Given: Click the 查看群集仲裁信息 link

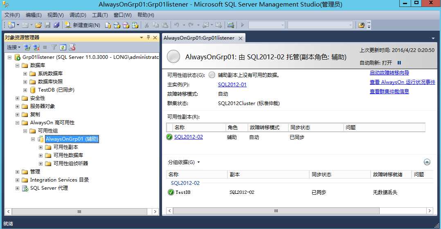Looking at the screenshot, I should tap(389, 91).
